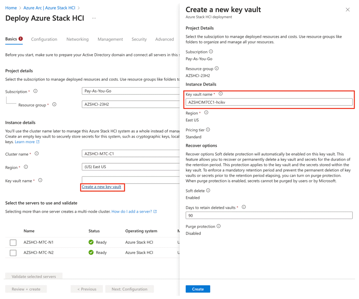
Task: Switch to the Networking tab
Action: [78, 39]
